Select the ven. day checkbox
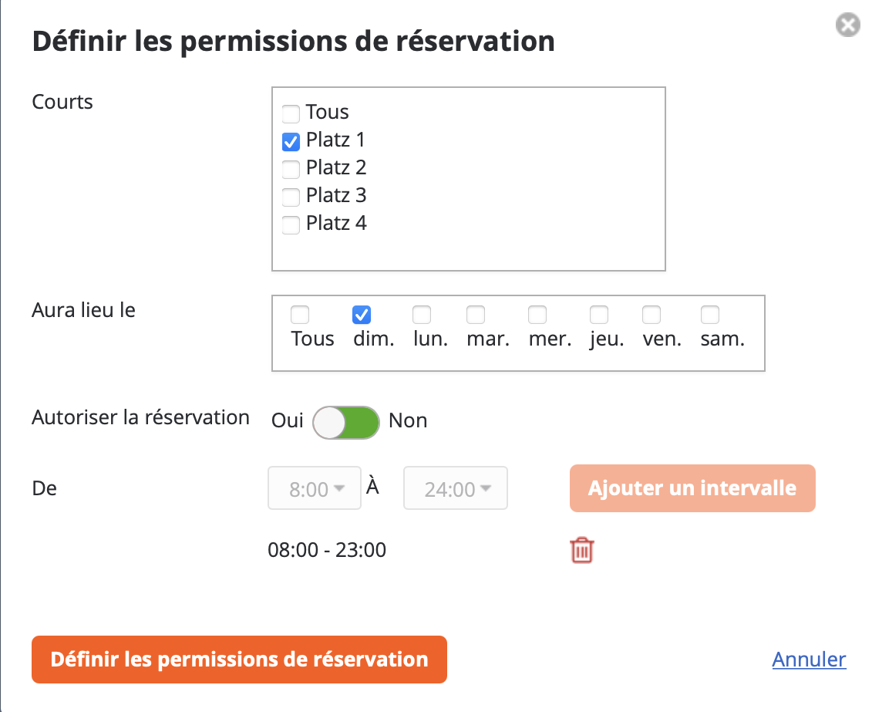The width and height of the screenshot is (872, 712). (651, 315)
